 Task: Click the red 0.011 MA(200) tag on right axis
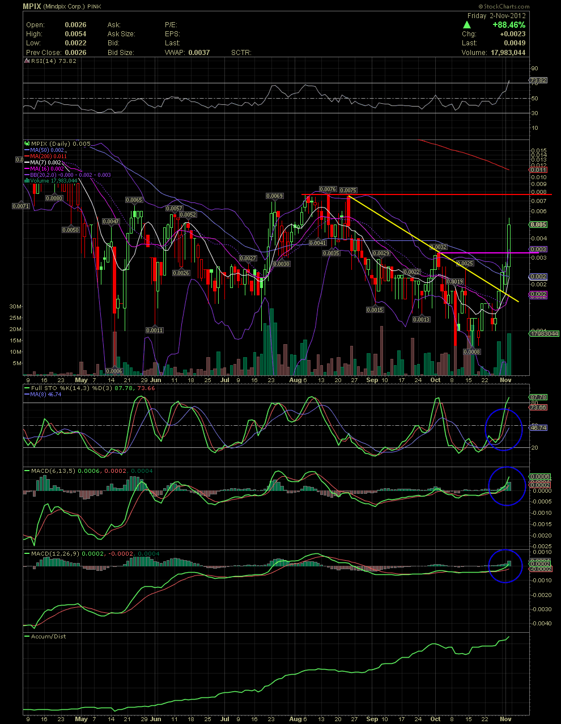pos(538,170)
